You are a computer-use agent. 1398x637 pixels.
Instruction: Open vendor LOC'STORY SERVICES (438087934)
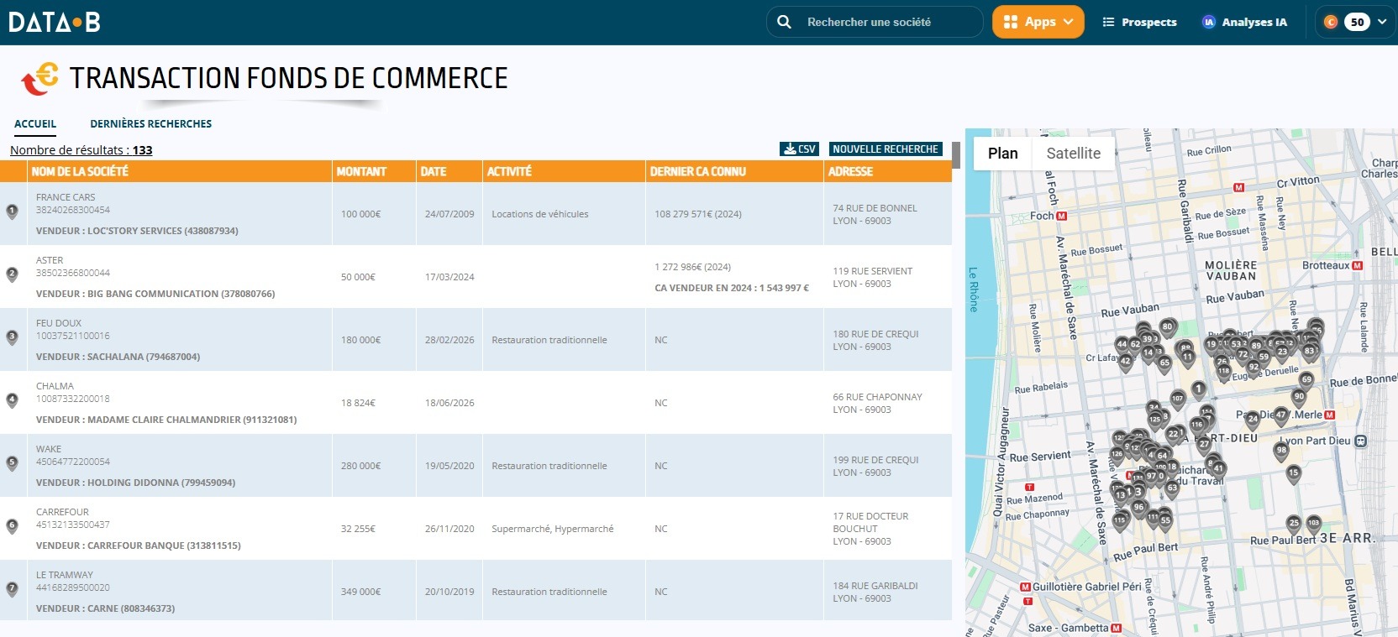(137, 231)
